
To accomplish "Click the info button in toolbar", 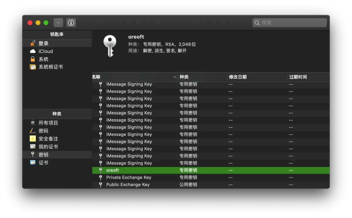I will pyautogui.click(x=71, y=23).
